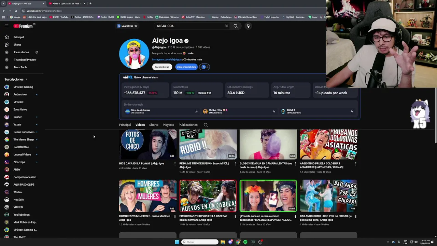Open Andresitow subscription channel
Screen dimensions: 437x246
point(20,95)
